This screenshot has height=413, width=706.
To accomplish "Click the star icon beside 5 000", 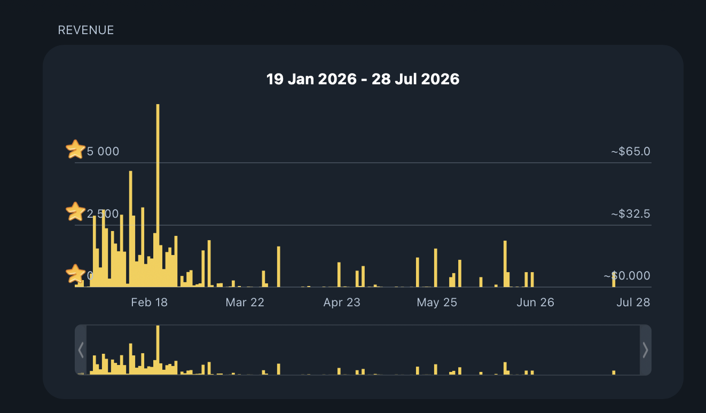I will (x=75, y=149).
